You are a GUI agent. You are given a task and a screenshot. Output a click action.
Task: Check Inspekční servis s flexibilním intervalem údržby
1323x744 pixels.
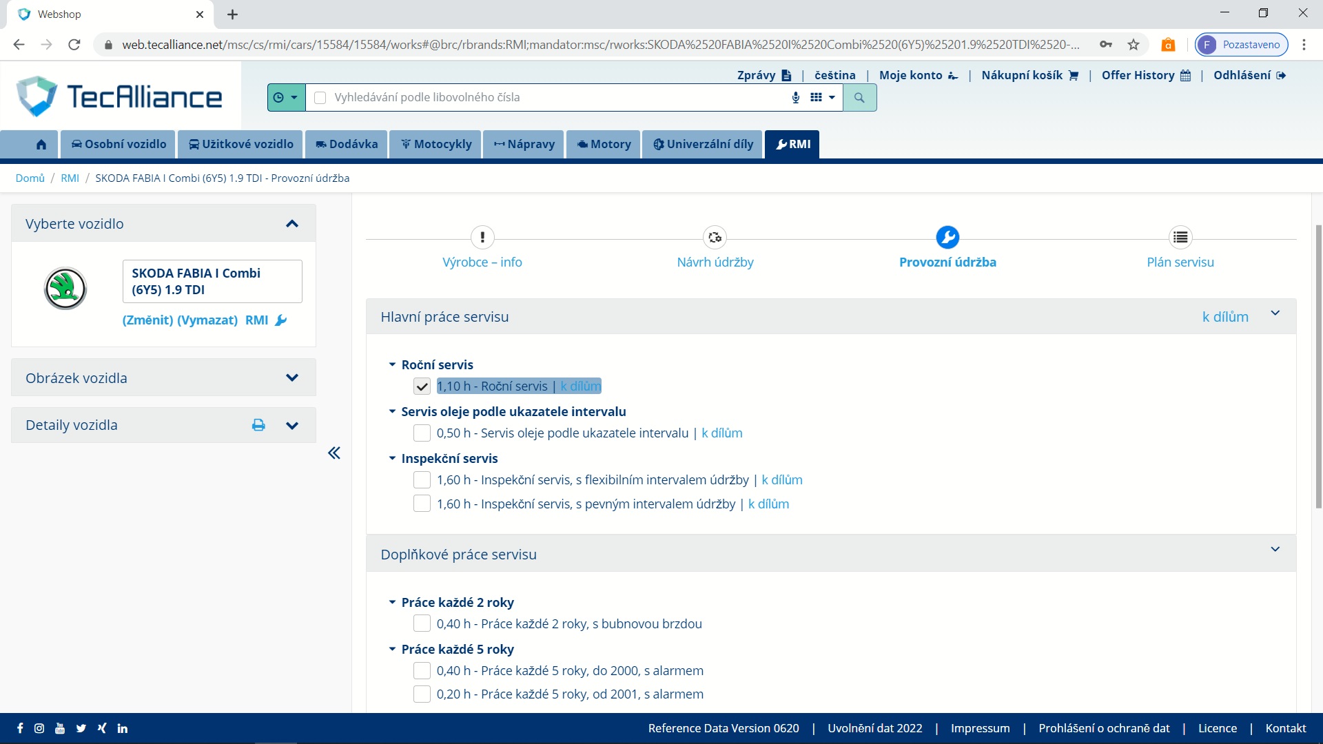pyautogui.click(x=422, y=480)
